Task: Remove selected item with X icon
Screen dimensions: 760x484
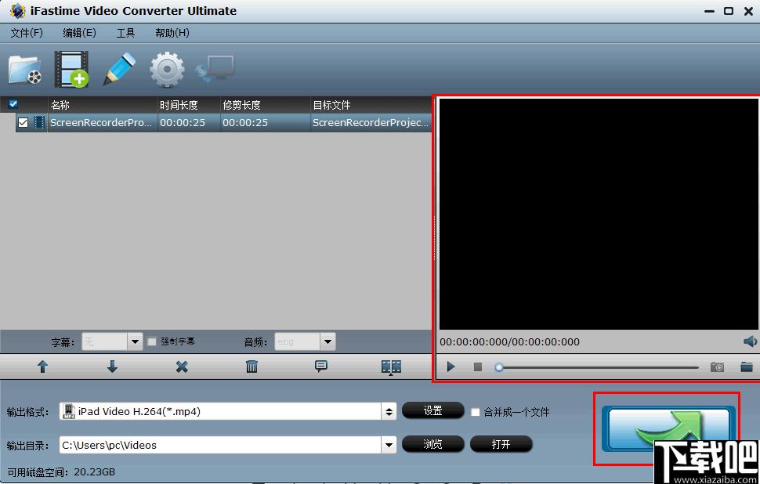Action: click(182, 367)
